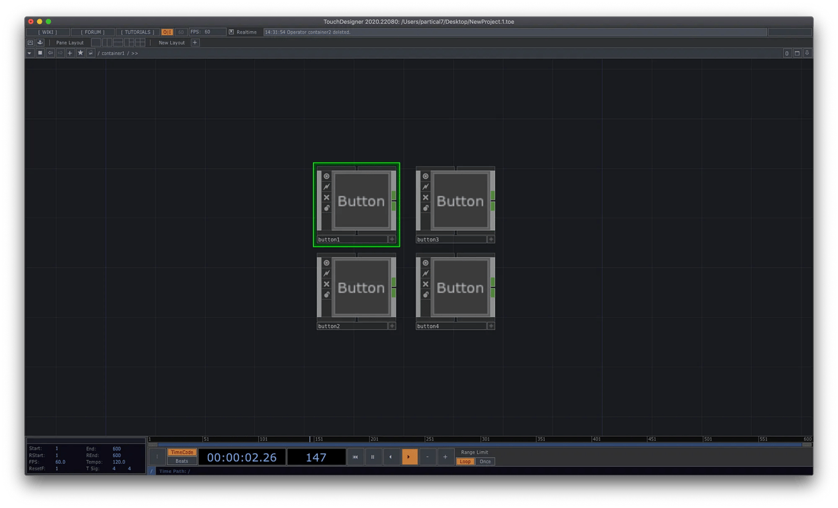Click the lock flag on button2 node

pos(326,294)
